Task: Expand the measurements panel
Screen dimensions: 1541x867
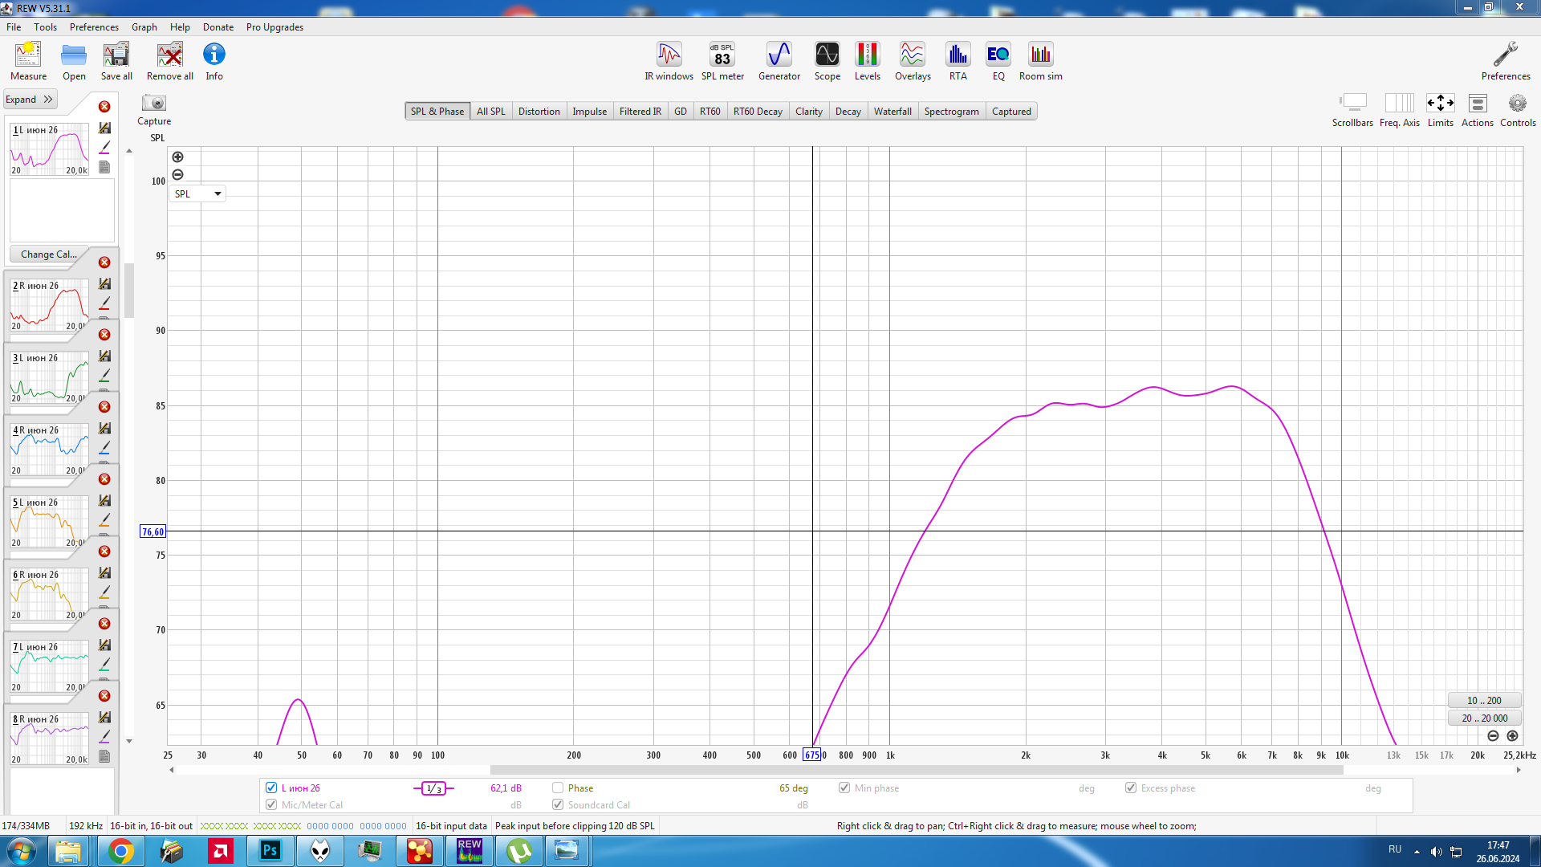Action: (x=29, y=100)
